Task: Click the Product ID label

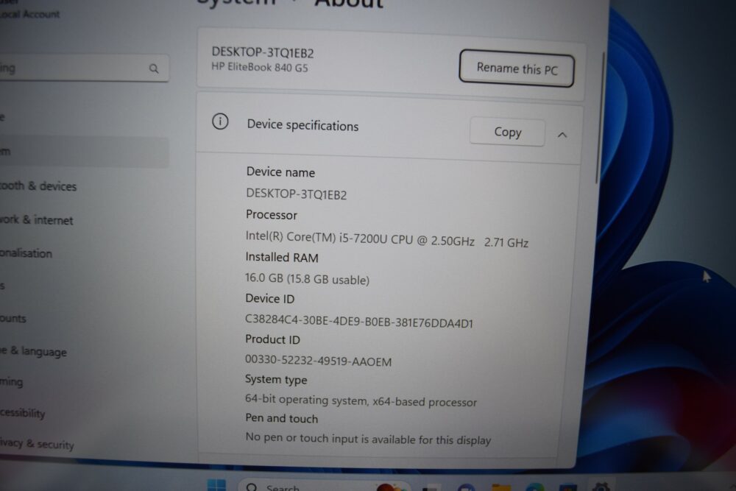Action: pos(273,339)
